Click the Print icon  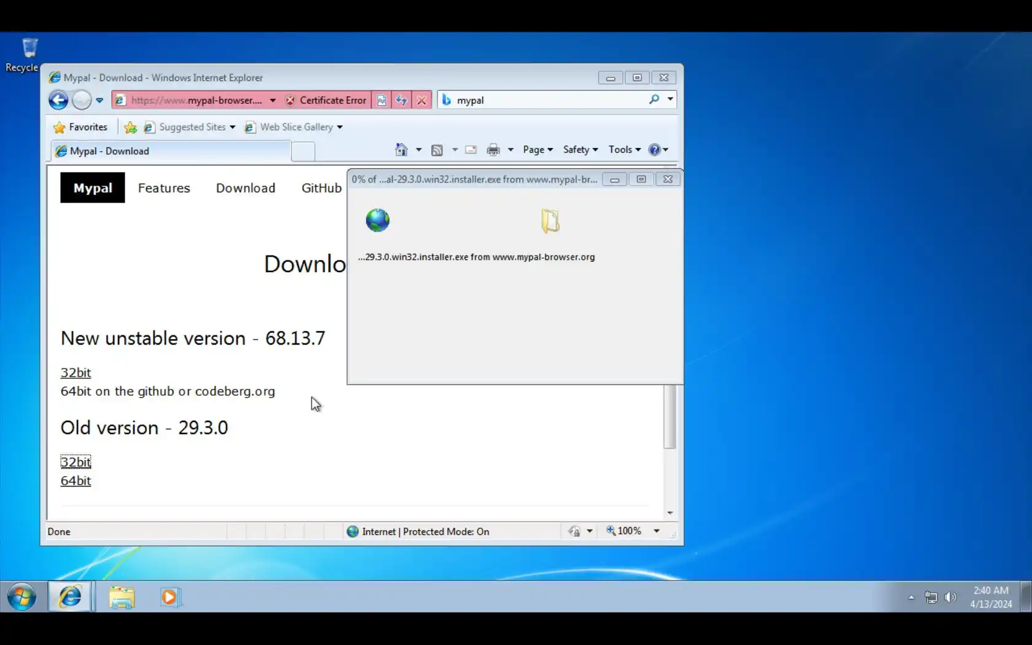[x=493, y=150]
